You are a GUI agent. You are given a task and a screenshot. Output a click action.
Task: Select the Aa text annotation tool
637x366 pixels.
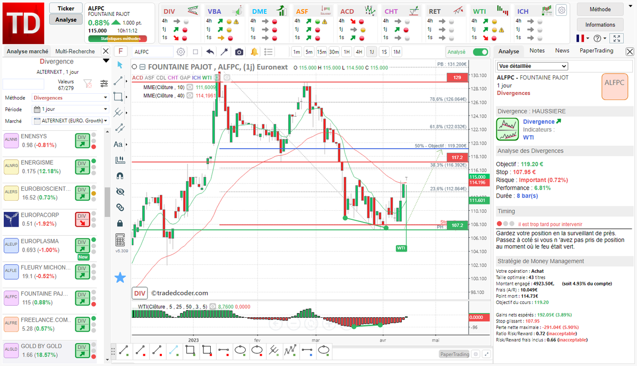(118, 144)
